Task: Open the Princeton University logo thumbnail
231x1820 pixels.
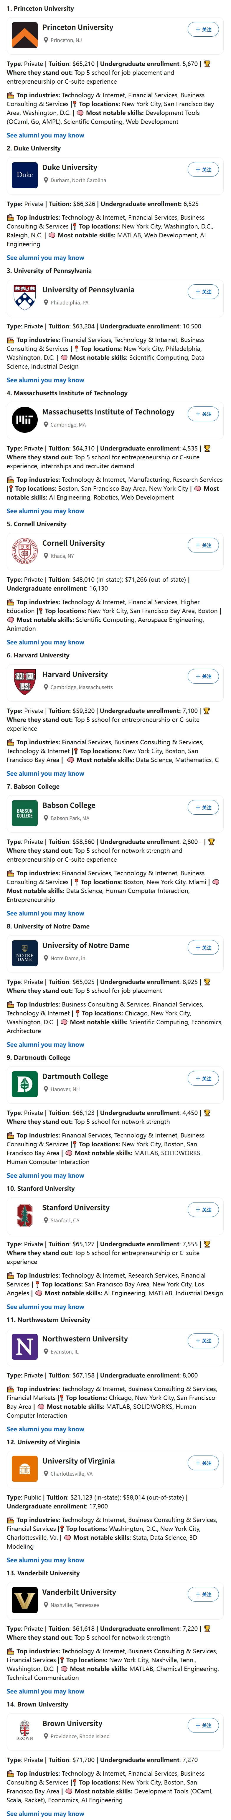Action: coord(25,34)
